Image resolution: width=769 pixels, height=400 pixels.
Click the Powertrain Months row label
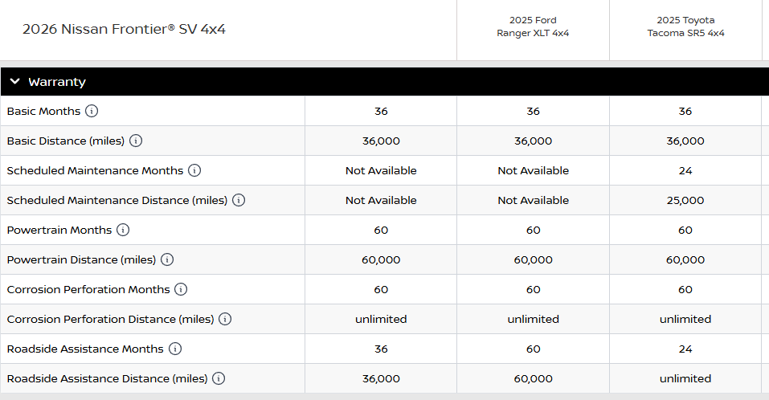(59, 230)
